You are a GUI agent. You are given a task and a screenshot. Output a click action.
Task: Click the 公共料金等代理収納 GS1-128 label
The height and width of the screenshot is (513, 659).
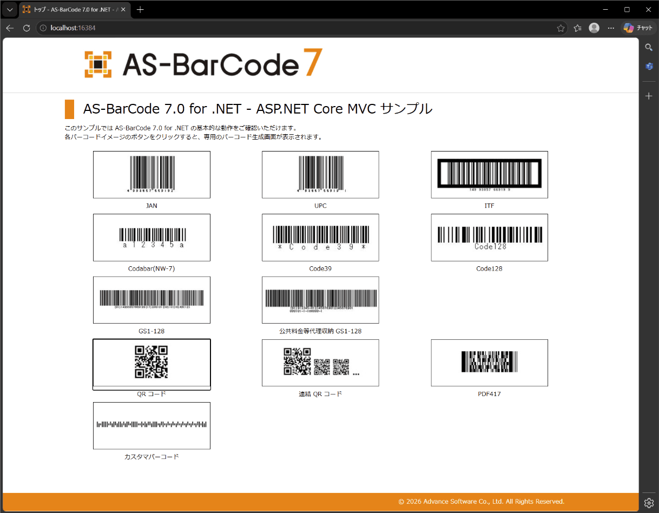(320, 331)
